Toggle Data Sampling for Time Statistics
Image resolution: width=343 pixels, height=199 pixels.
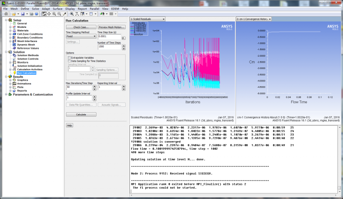coord(69,61)
